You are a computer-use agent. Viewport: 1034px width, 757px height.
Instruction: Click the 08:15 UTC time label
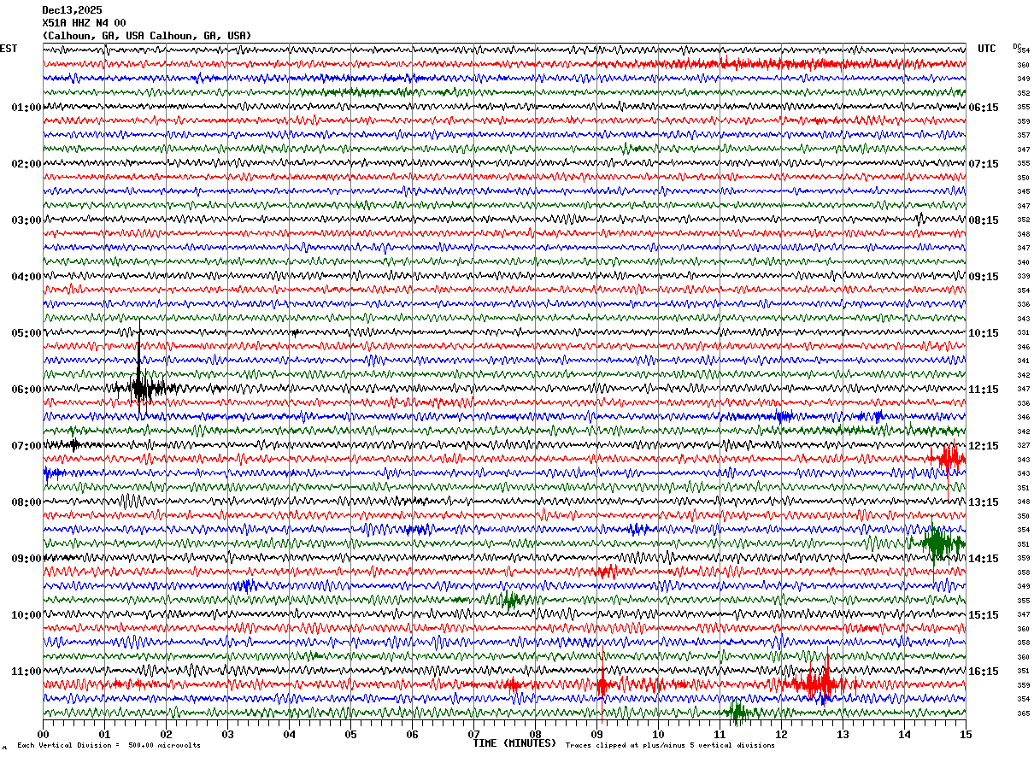pos(984,220)
